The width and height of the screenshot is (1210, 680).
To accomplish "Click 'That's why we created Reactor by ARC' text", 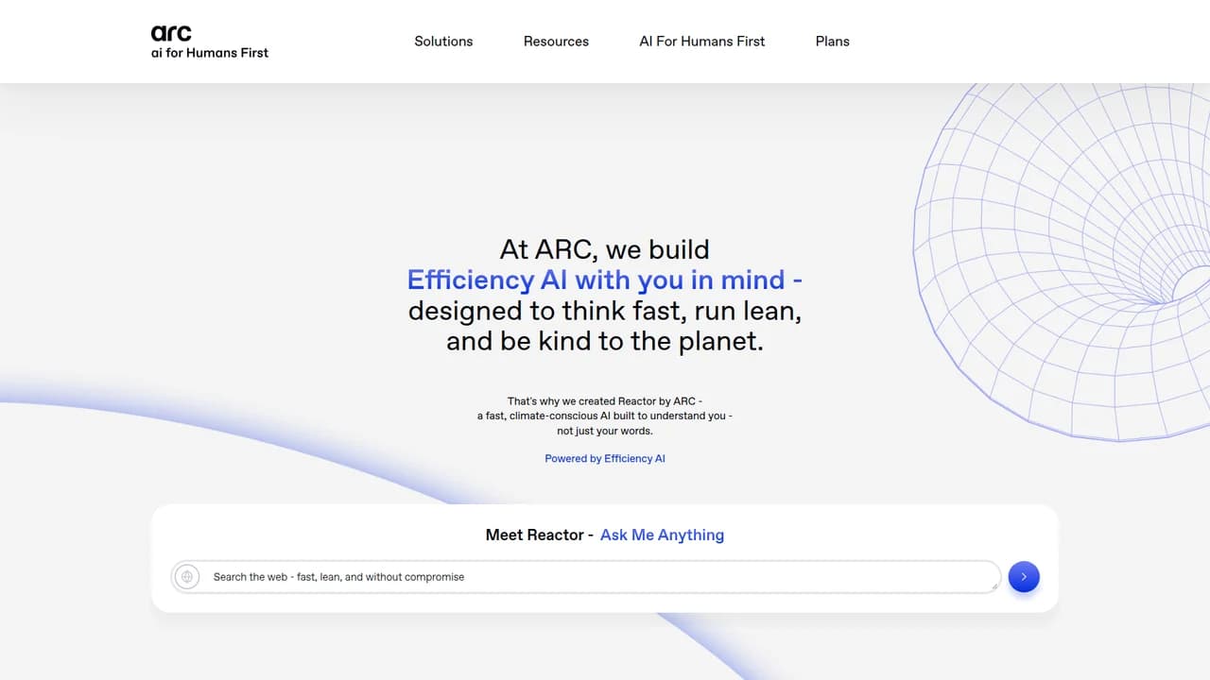I will (x=605, y=401).
